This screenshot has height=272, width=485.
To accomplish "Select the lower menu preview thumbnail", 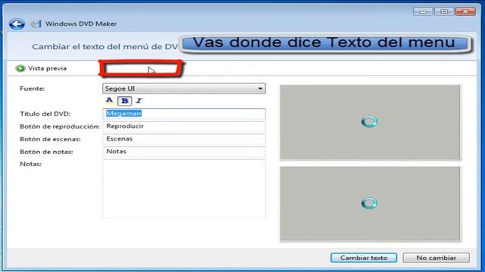I will pos(370,203).
